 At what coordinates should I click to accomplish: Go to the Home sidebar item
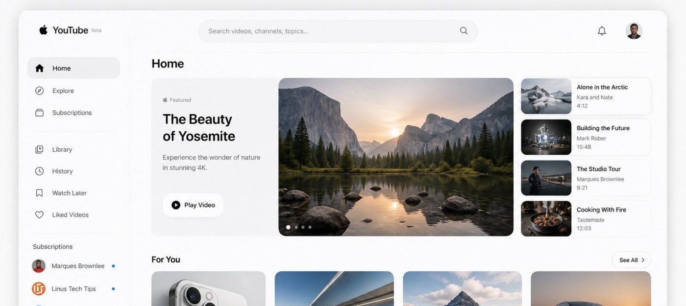(x=73, y=68)
